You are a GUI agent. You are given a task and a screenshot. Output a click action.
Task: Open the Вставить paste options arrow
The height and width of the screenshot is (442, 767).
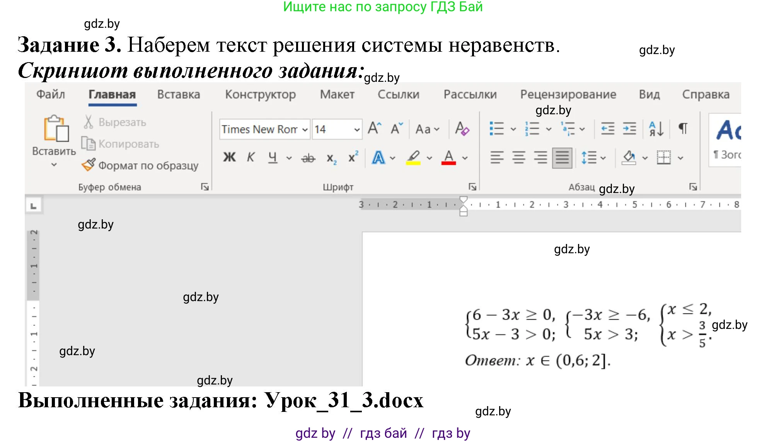54,164
